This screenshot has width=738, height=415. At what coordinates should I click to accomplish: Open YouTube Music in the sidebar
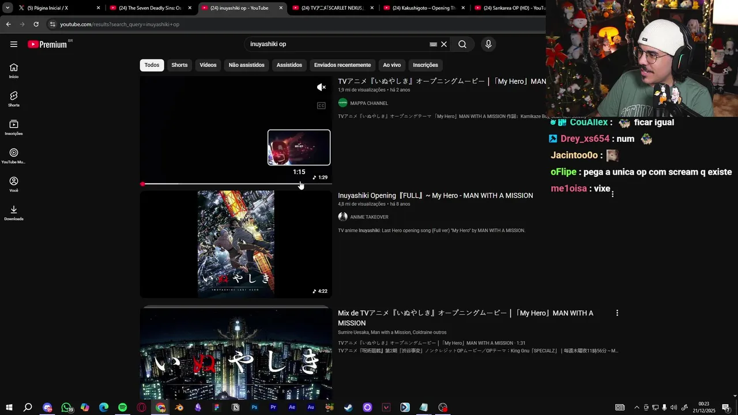(14, 156)
